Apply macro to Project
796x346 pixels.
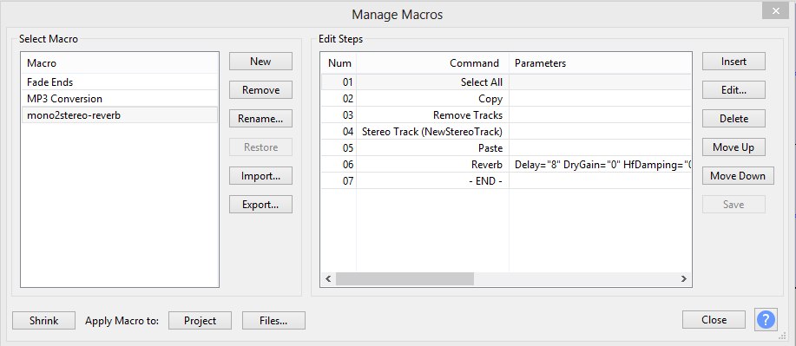(200, 321)
